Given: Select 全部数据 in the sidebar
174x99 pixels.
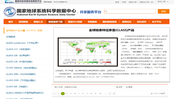Looking at the screenshot, I should click(11, 37).
